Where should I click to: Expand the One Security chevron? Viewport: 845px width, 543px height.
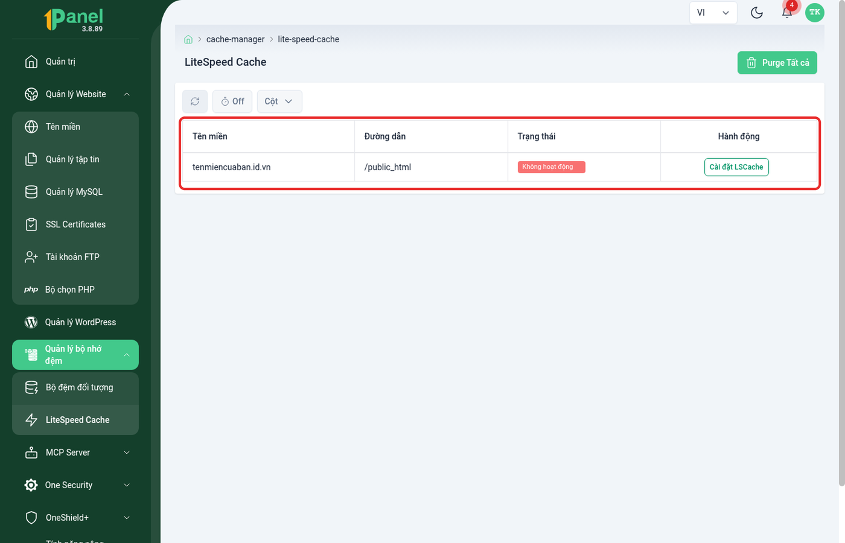[x=127, y=485]
